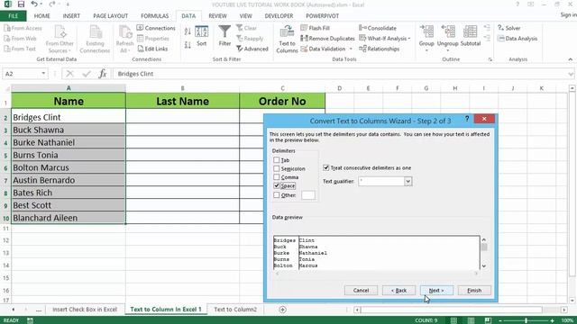
Task: Expand the formula bar chevron
Action: pos(571,74)
